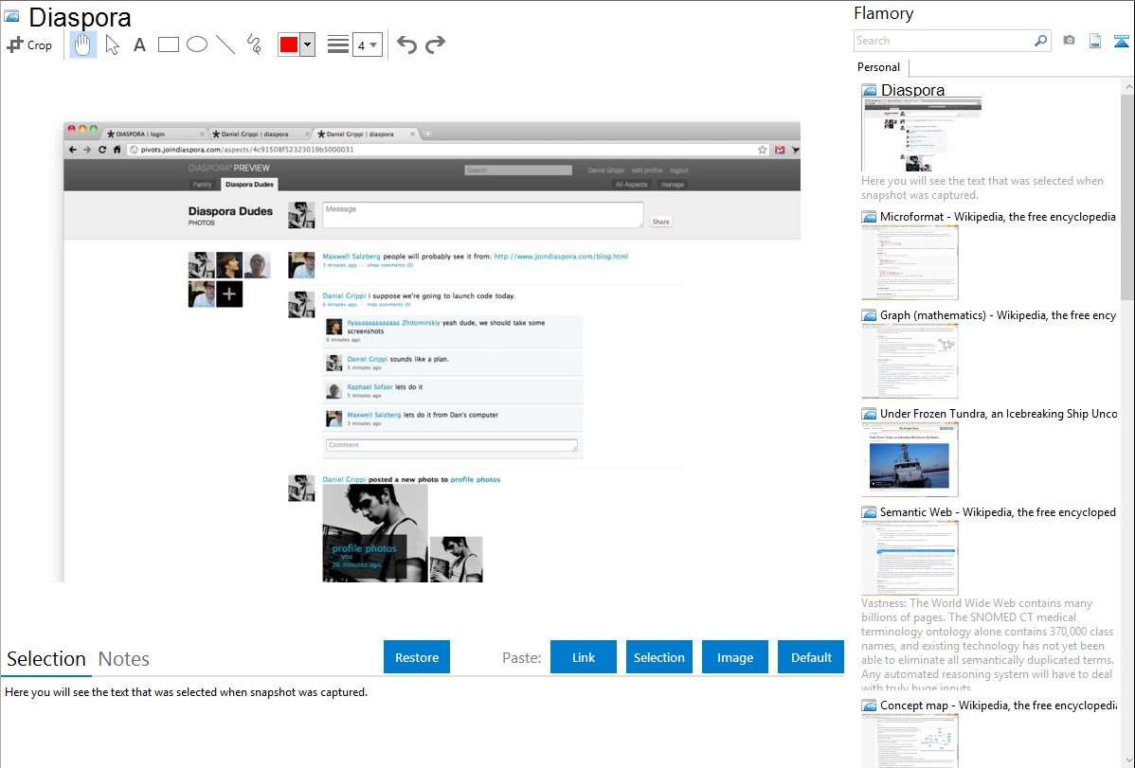Select the Concept map snapshot title
1135x768 pixels.
click(999, 705)
